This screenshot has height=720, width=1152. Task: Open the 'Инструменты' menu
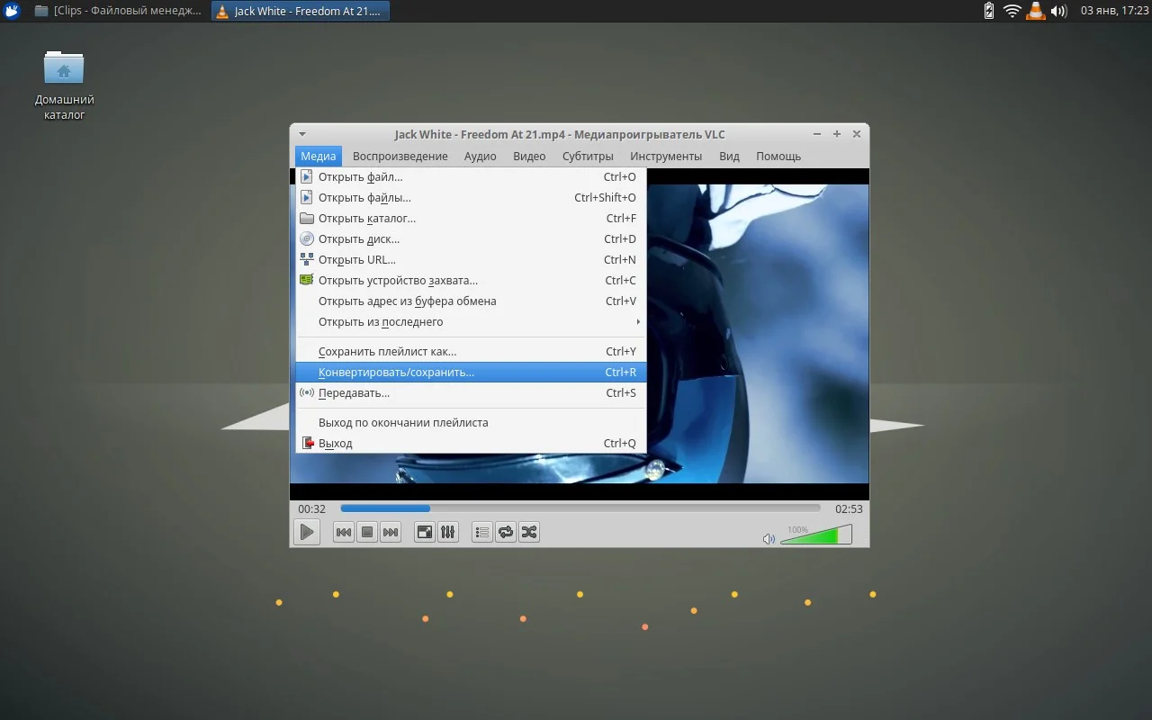click(665, 157)
